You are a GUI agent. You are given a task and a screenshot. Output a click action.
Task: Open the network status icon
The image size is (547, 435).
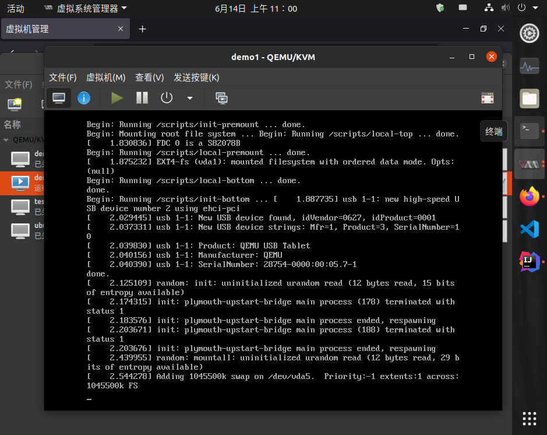(x=489, y=8)
